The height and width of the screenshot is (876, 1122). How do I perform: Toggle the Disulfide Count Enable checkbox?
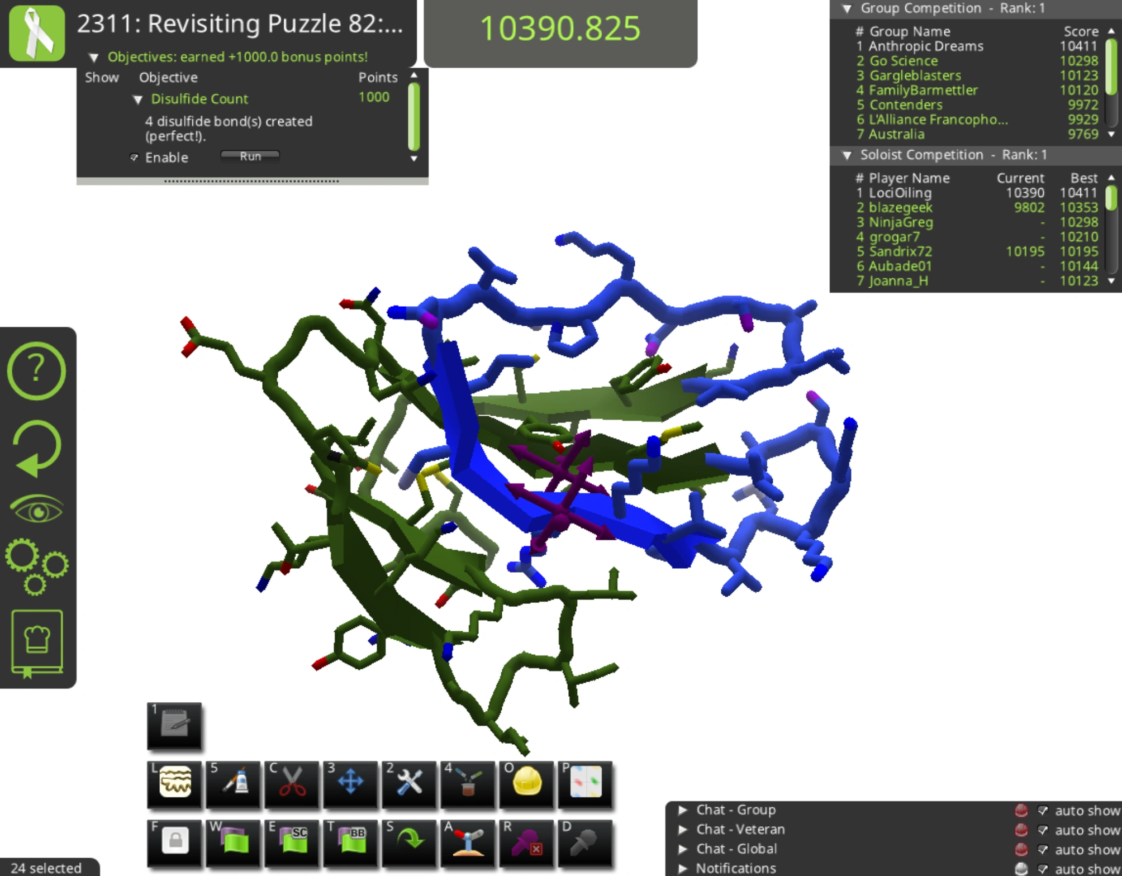point(134,158)
